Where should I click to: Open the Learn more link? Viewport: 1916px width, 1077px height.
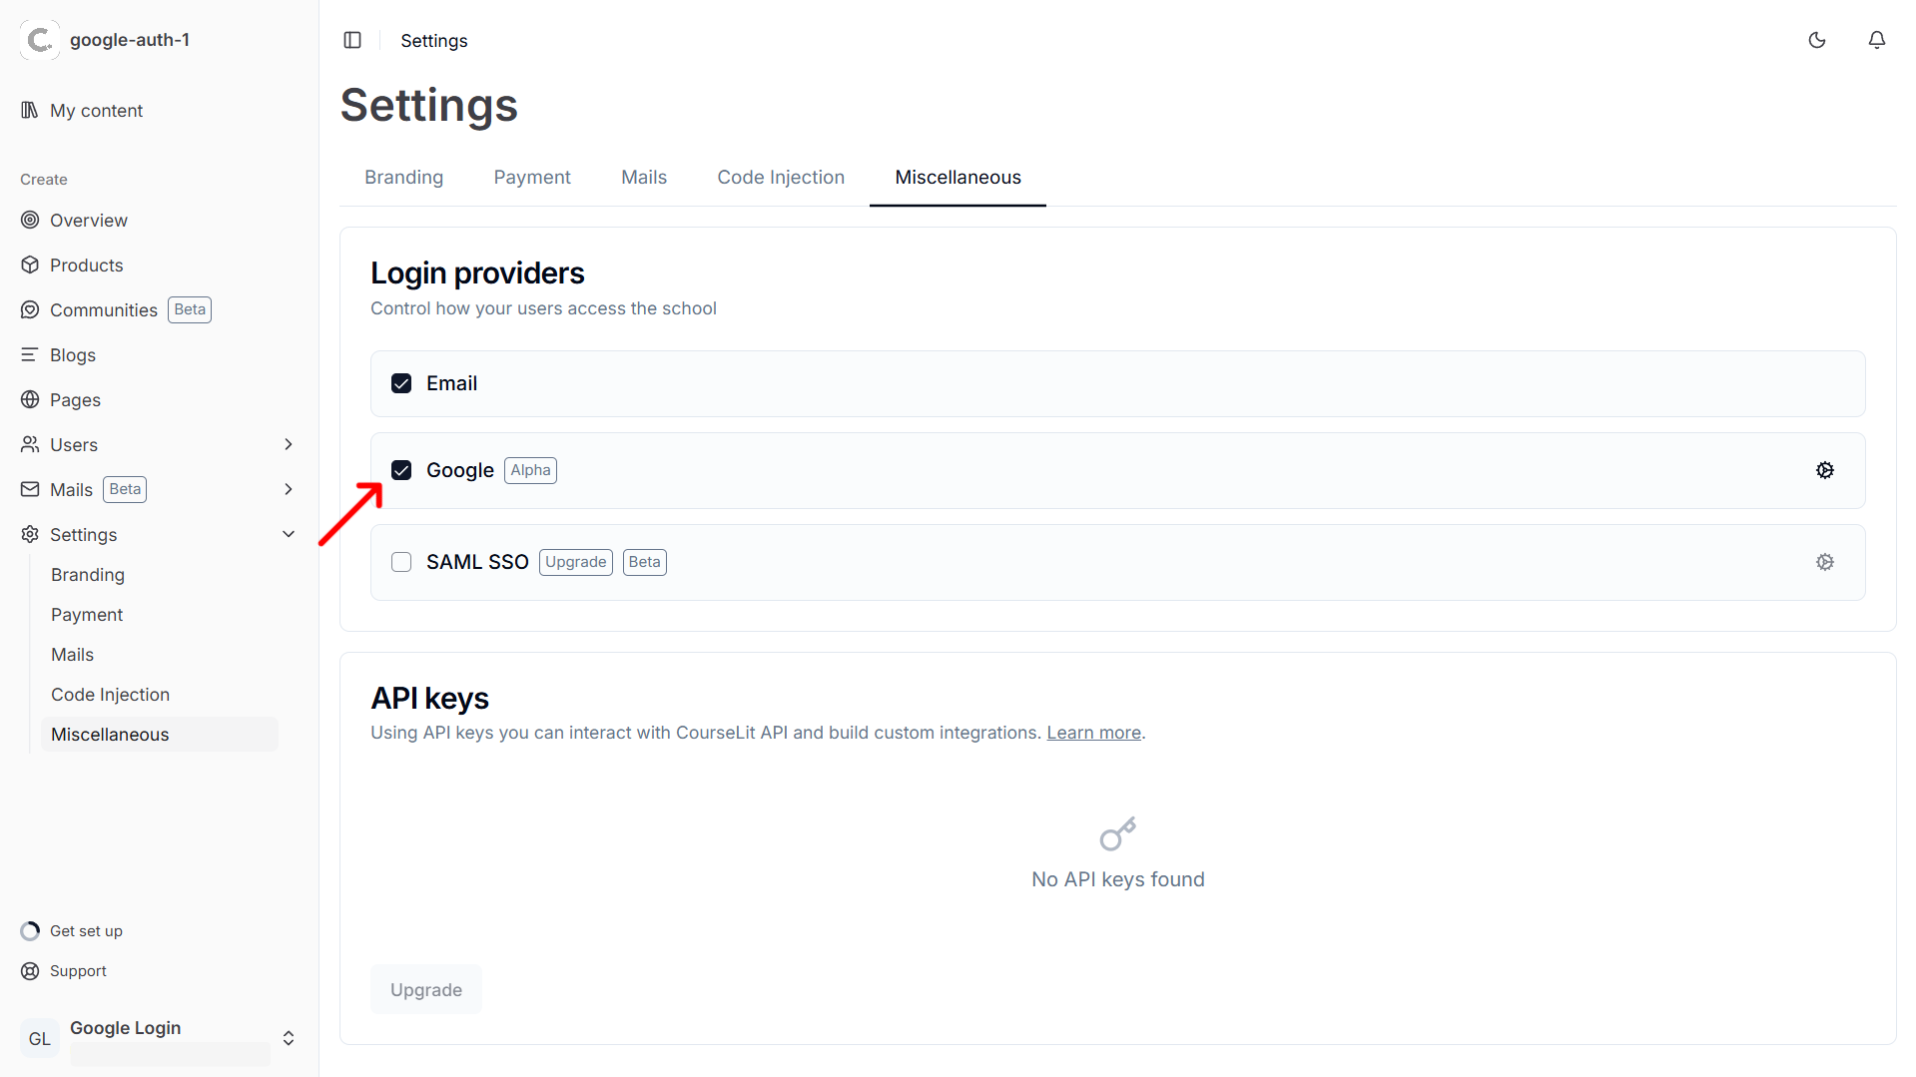(1093, 732)
